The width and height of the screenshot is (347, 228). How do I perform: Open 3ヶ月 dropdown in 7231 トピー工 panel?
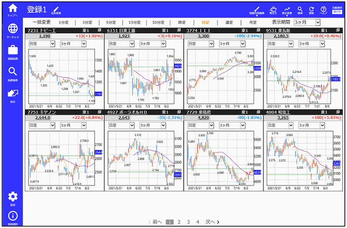[x=73, y=44]
